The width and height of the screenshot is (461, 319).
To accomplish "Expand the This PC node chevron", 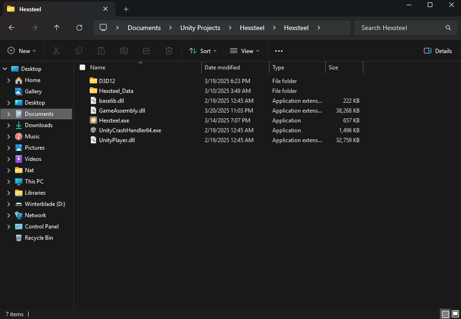I will pyautogui.click(x=8, y=182).
